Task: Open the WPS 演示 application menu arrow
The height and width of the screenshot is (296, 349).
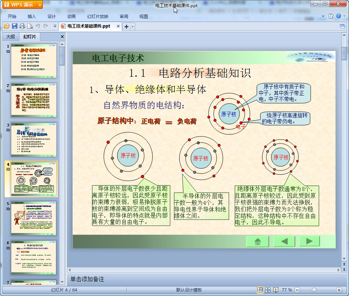Action: [x=40, y=5]
